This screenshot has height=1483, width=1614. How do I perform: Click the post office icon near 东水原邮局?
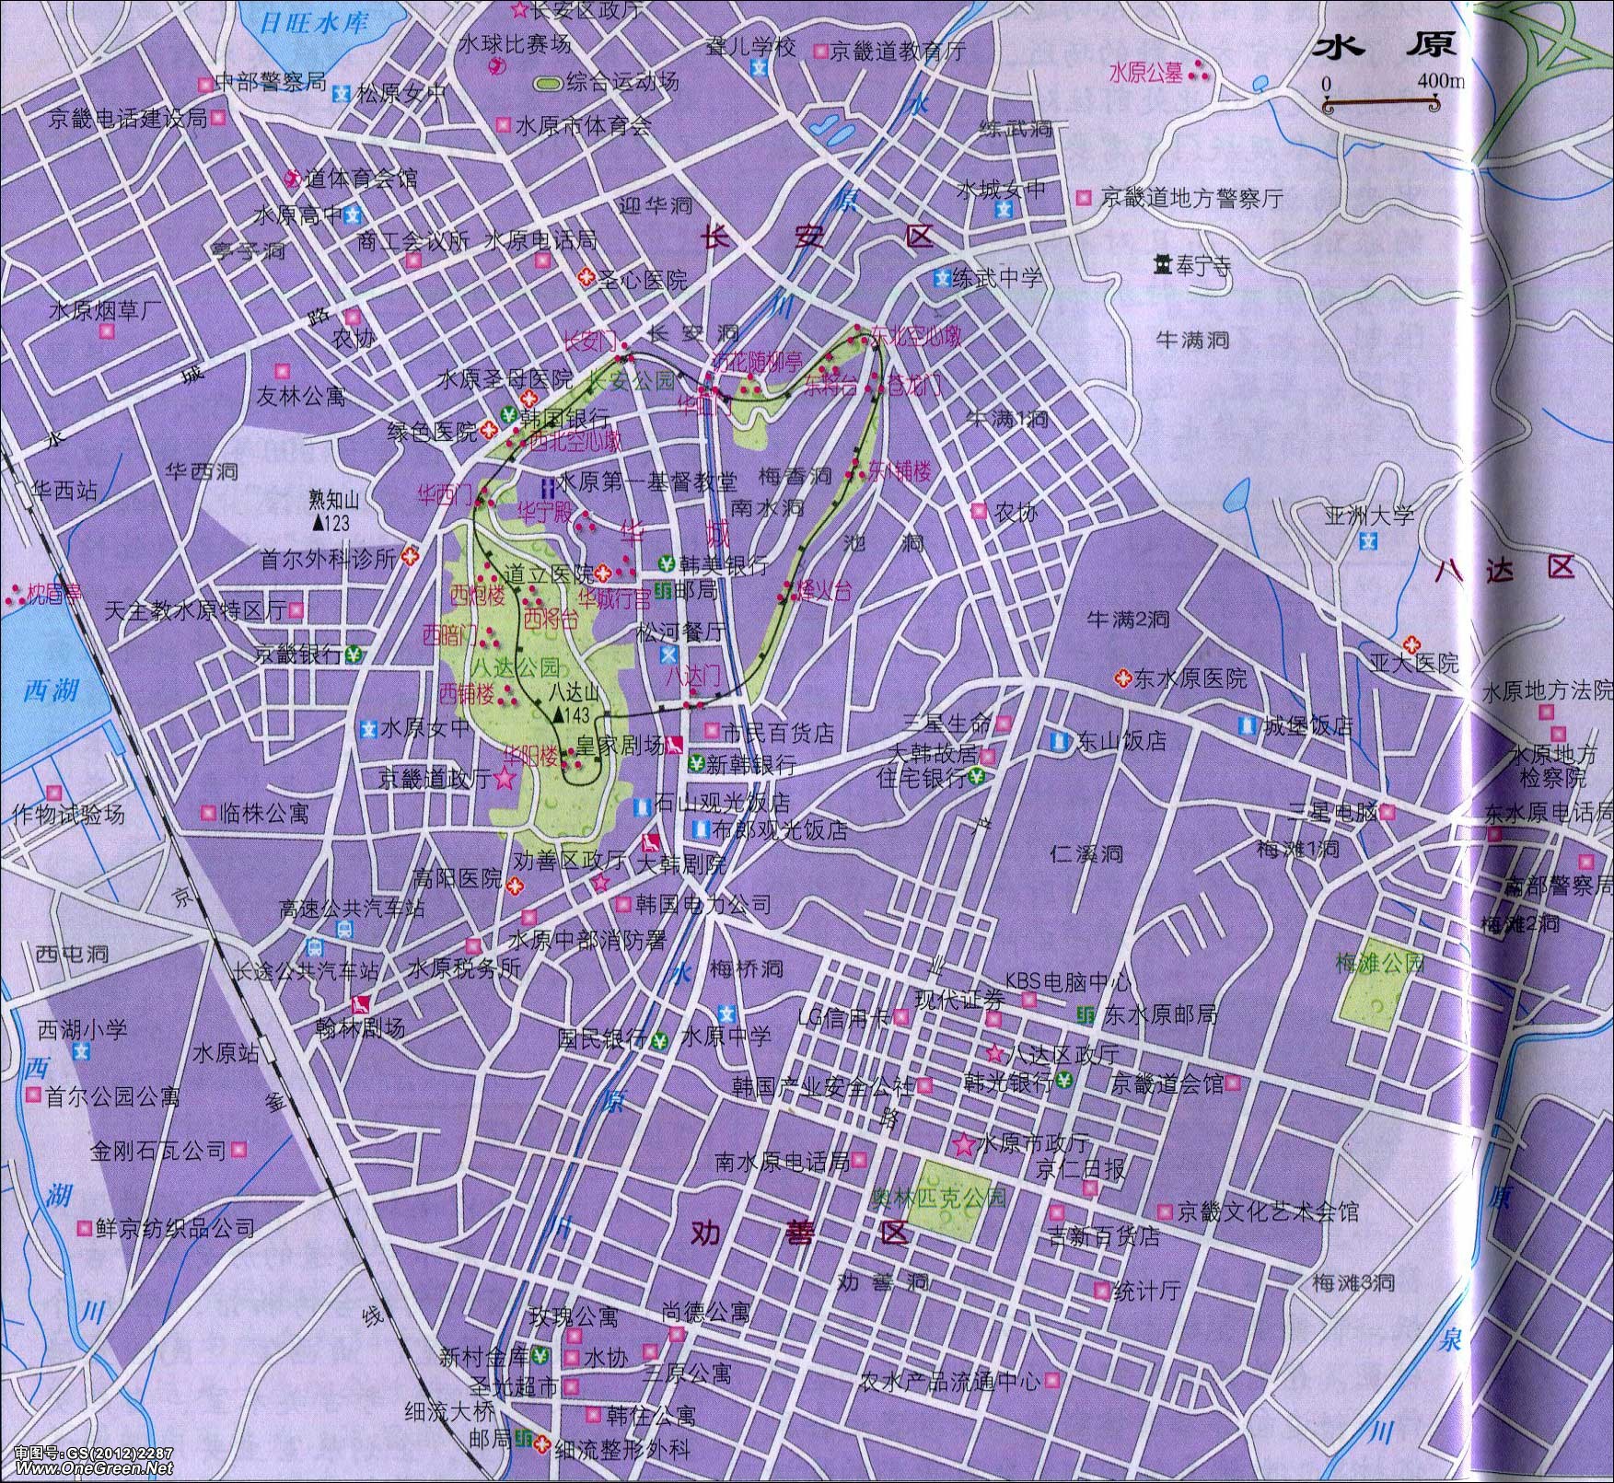click(x=1086, y=1014)
